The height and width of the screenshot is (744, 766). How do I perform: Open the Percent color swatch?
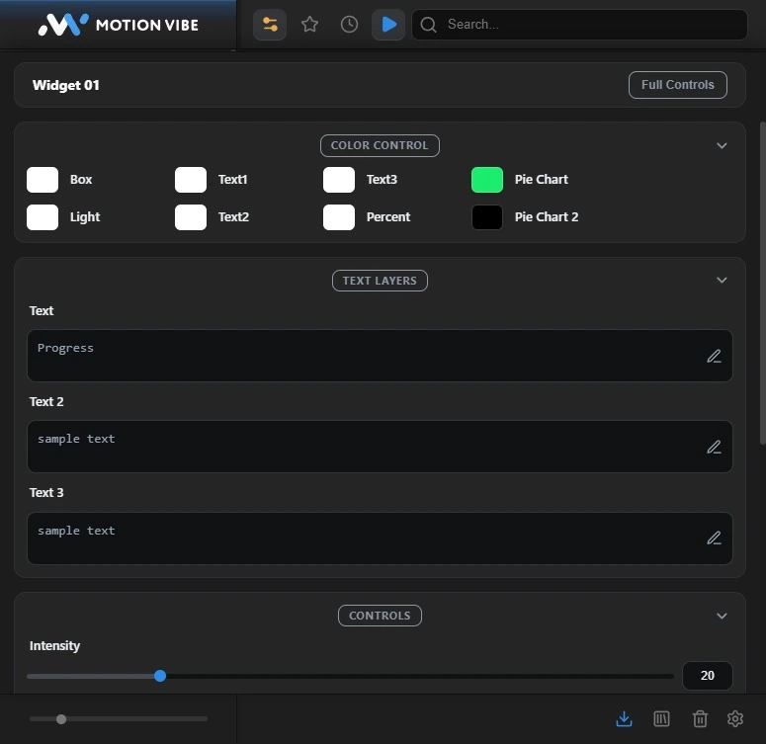(x=339, y=217)
